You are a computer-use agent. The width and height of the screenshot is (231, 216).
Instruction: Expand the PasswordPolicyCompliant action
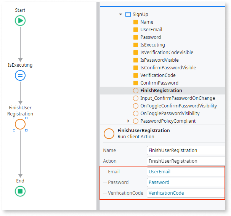128,121
